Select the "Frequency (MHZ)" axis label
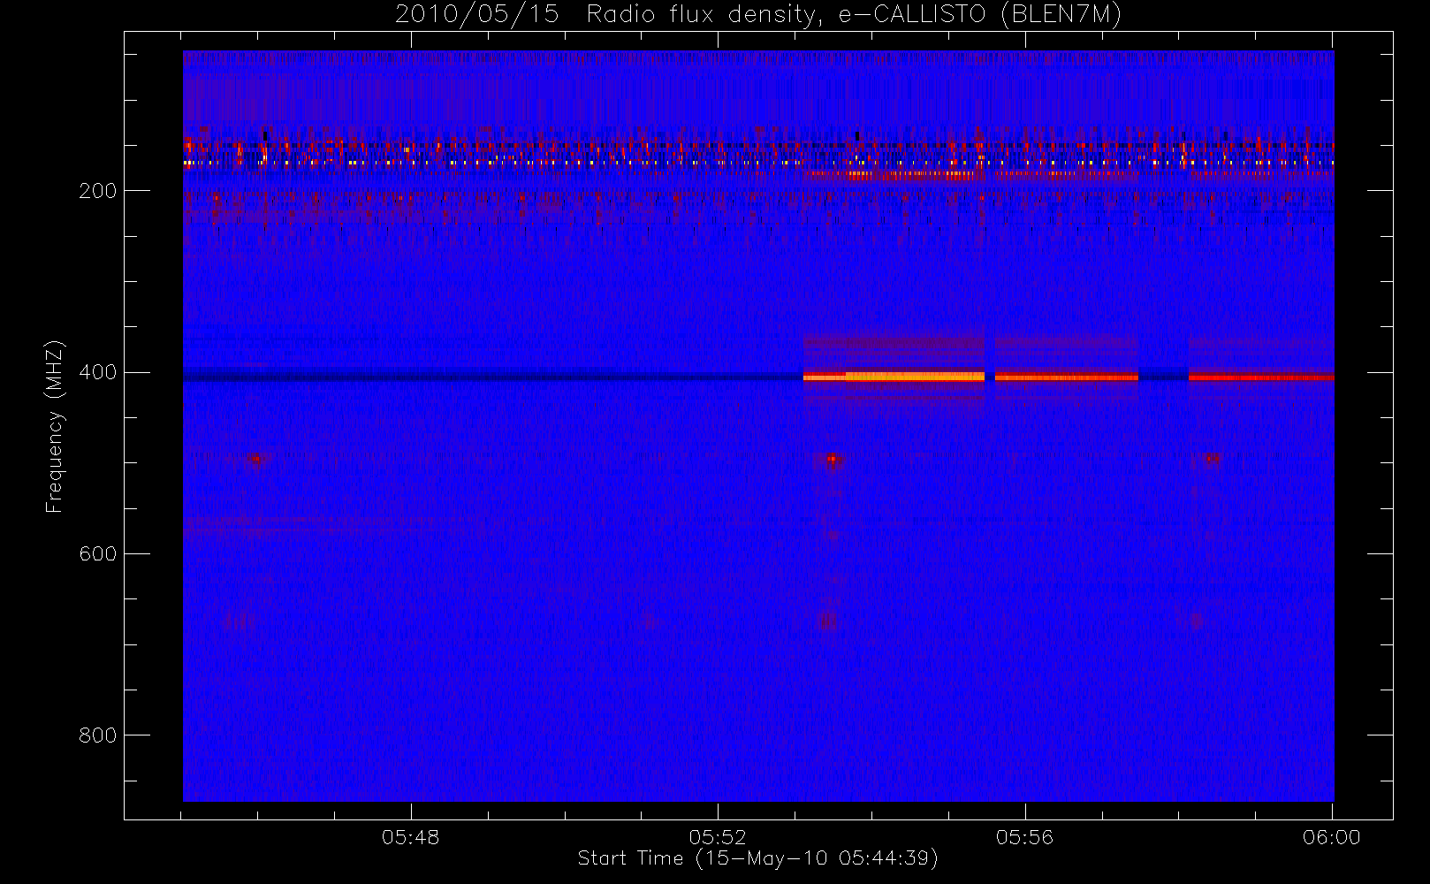This screenshot has width=1430, height=884. (55, 426)
